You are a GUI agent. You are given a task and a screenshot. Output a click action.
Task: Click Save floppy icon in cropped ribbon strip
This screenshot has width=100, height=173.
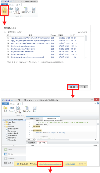tap(5, 2)
